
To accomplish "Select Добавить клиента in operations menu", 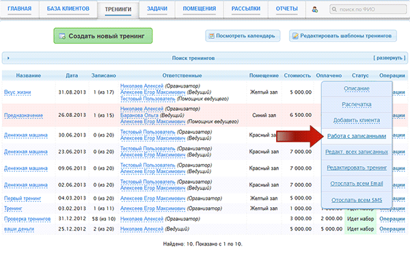I will tap(357, 120).
